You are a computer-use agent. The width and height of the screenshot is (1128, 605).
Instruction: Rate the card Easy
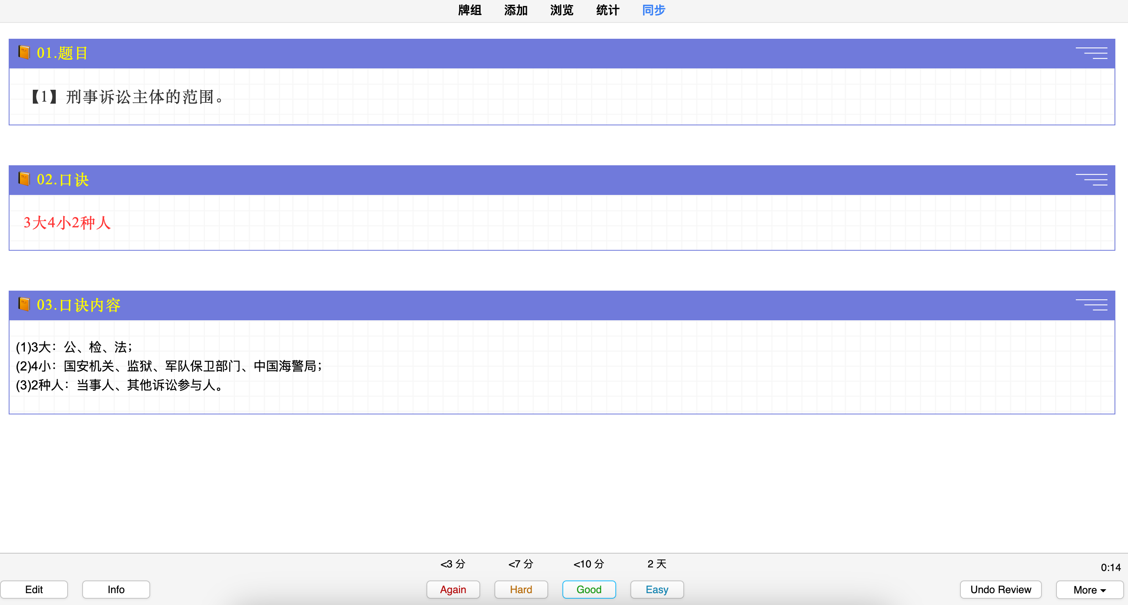click(656, 589)
